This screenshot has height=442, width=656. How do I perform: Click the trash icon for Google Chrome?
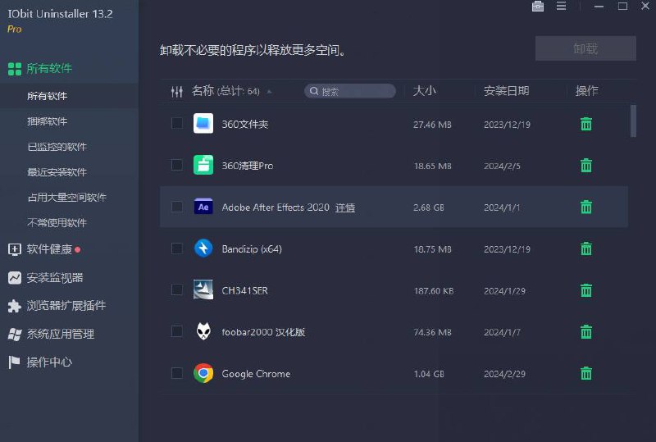click(x=586, y=373)
